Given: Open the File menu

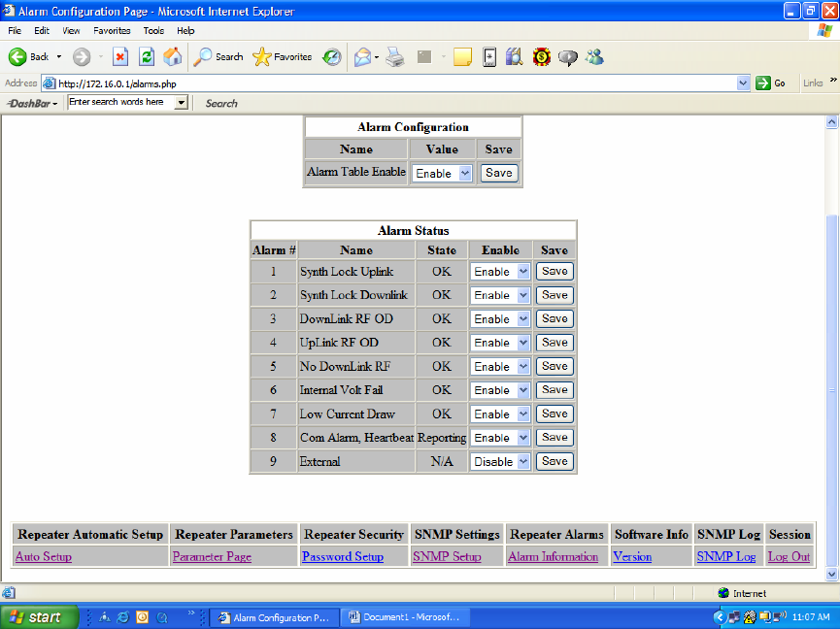Looking at the screenshot, I should click(15, 30).
